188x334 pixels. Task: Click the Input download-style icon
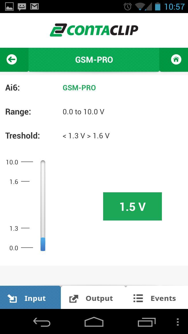coord(12,298)
